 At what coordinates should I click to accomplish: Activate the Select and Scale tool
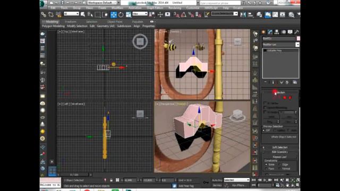[129, 14]
